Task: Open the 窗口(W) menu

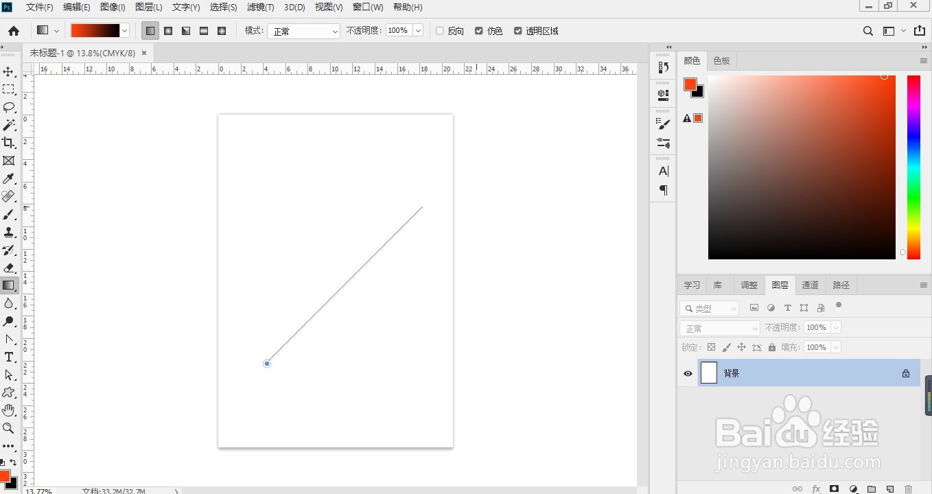Action: 368,8
